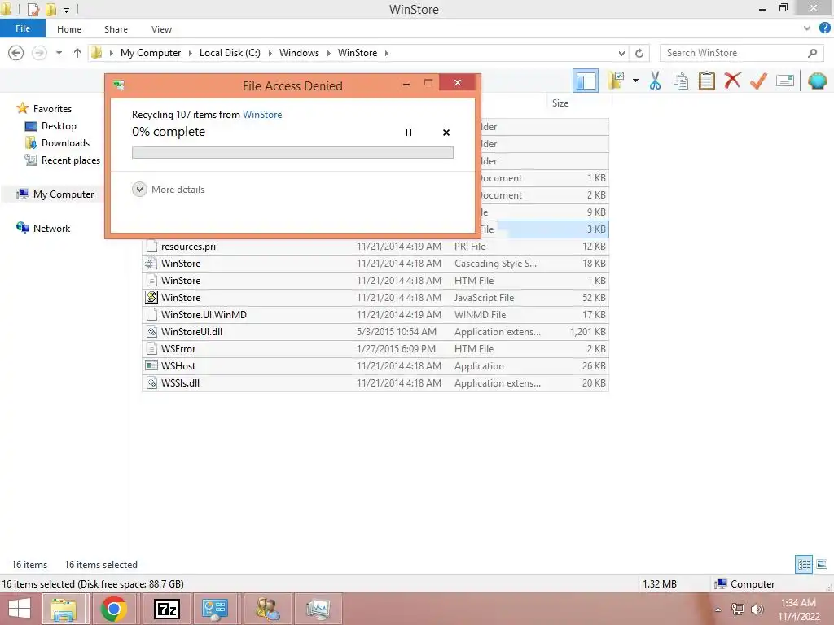Viewport: 834px width, 625px height.
Task: Select the WinStore JavaScript File
Action: (x=375, y=298)
